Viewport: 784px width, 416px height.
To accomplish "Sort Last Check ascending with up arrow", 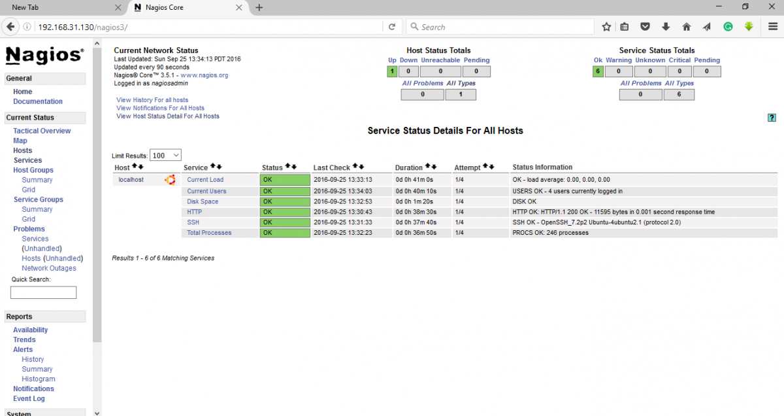I will (x=355, y=167).
